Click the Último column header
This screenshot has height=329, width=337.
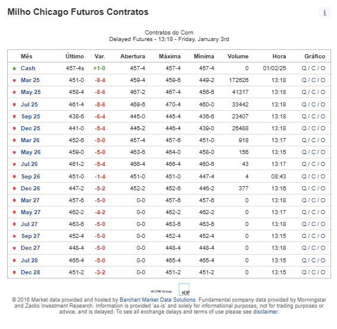[x=74, y=57]
